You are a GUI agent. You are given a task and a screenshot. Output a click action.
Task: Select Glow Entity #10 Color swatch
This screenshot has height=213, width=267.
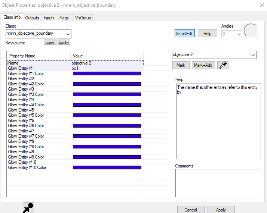[107, 167]
